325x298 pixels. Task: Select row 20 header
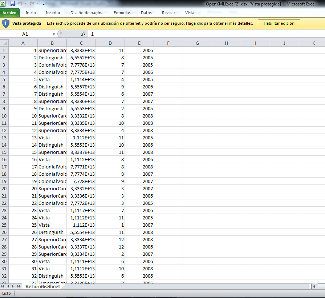(x=4, y=189)
